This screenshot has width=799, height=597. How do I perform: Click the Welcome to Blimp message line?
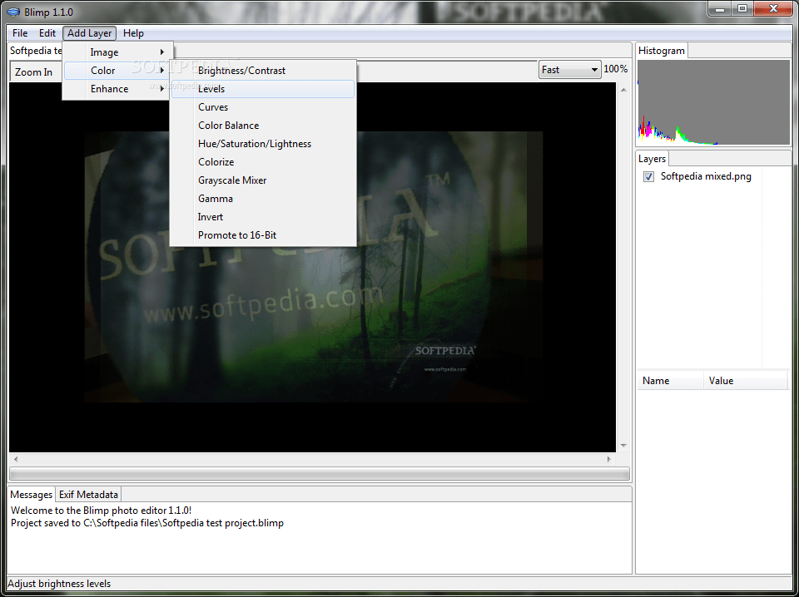[102, 510]
